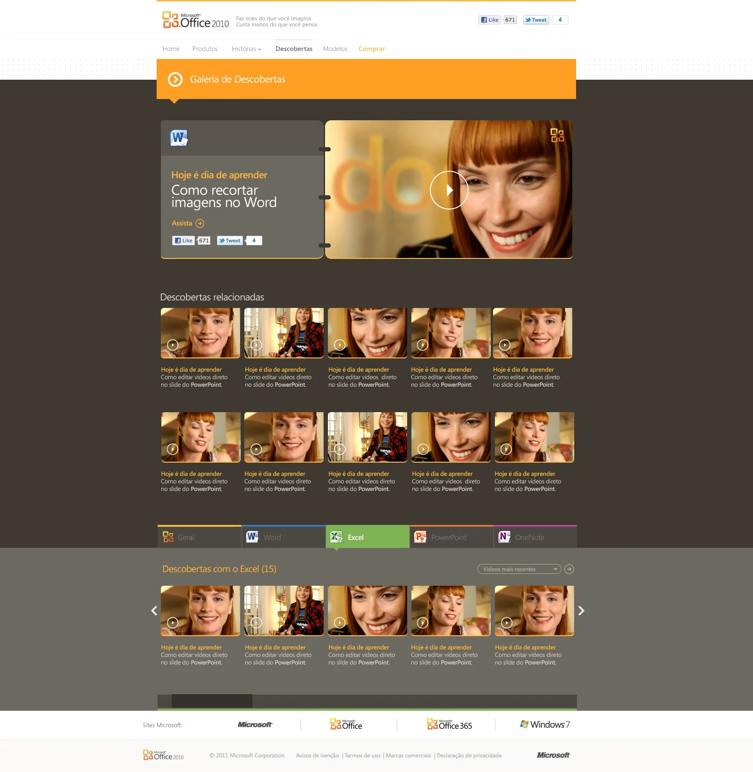Viewport: 753px width, 772px height.
Task: Open the Office site logo link
Action: [346, 724]
